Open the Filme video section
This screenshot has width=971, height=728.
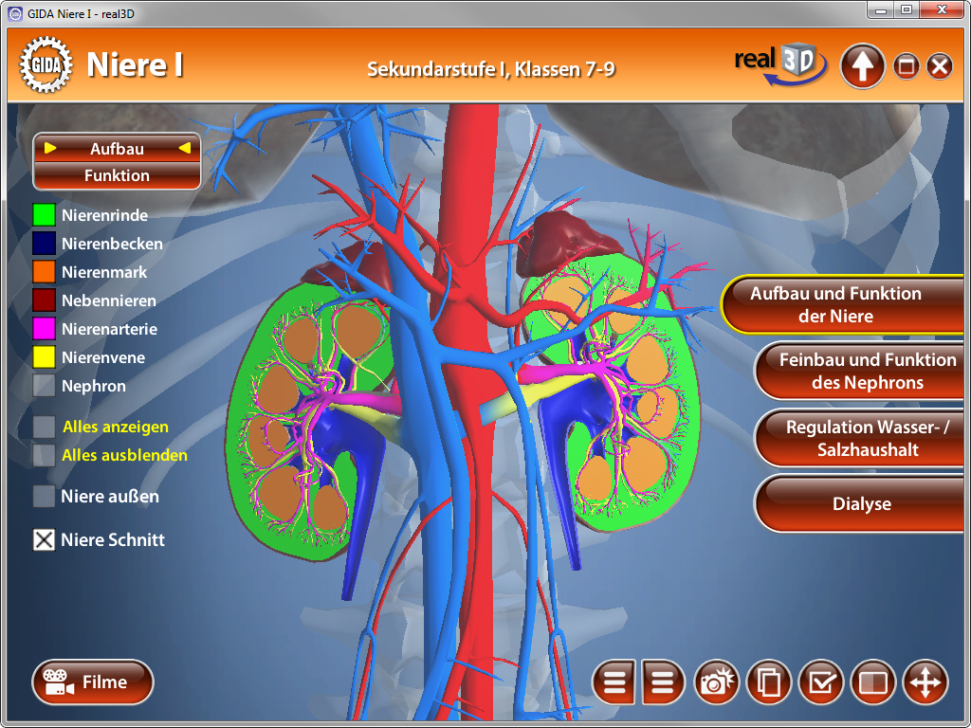93,682
